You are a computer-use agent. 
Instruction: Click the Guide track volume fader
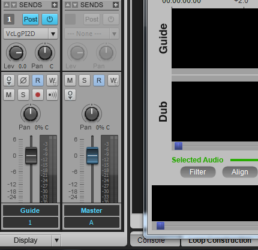tap(31, 155)
